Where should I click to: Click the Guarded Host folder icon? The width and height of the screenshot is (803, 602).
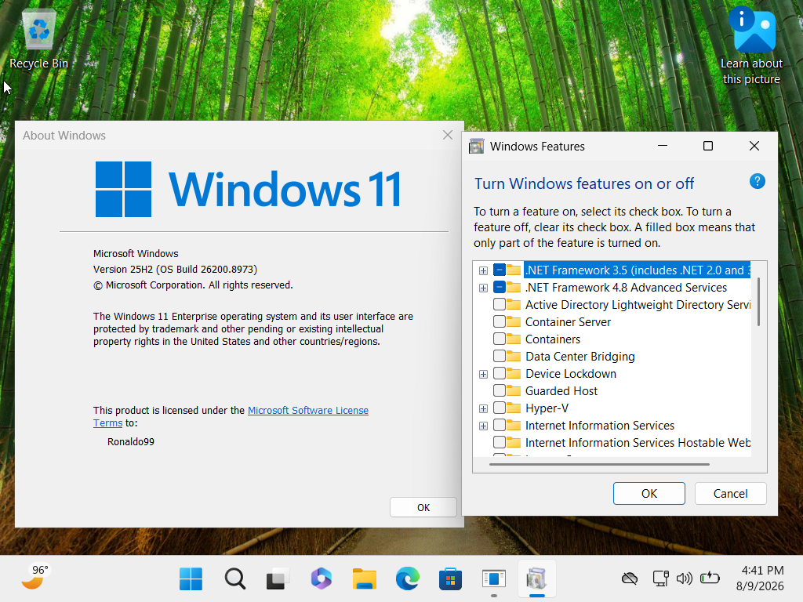coord(514,390)
